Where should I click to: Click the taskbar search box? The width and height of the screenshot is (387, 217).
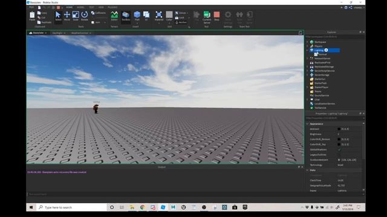coord(71,207)
